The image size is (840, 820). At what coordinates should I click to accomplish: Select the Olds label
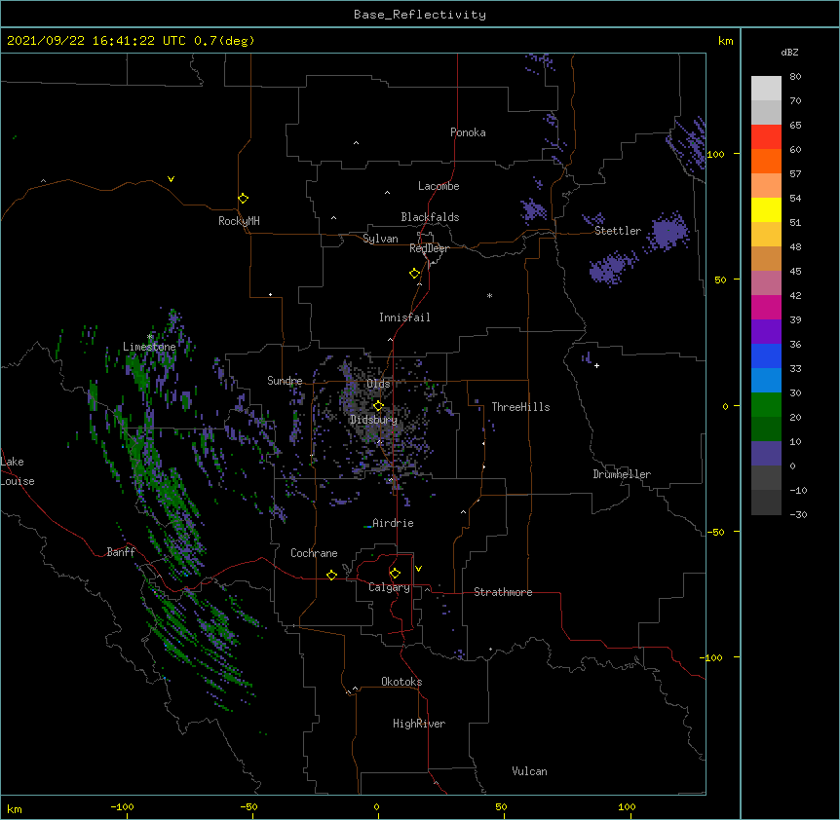378,384
